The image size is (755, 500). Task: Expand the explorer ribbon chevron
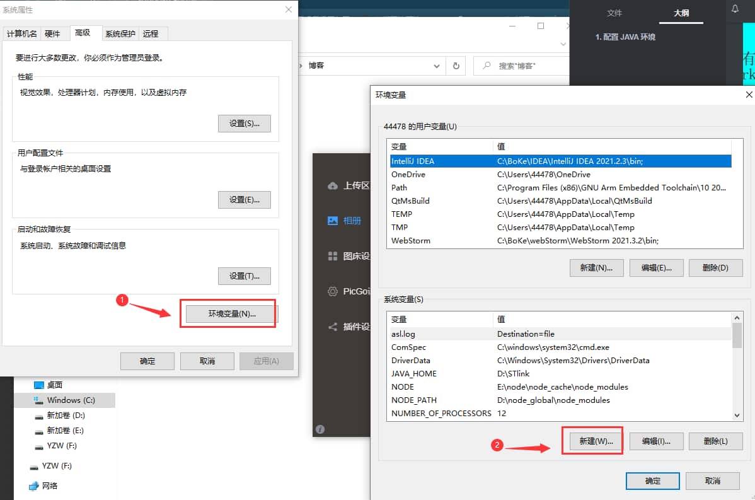[x=563, y=45]
